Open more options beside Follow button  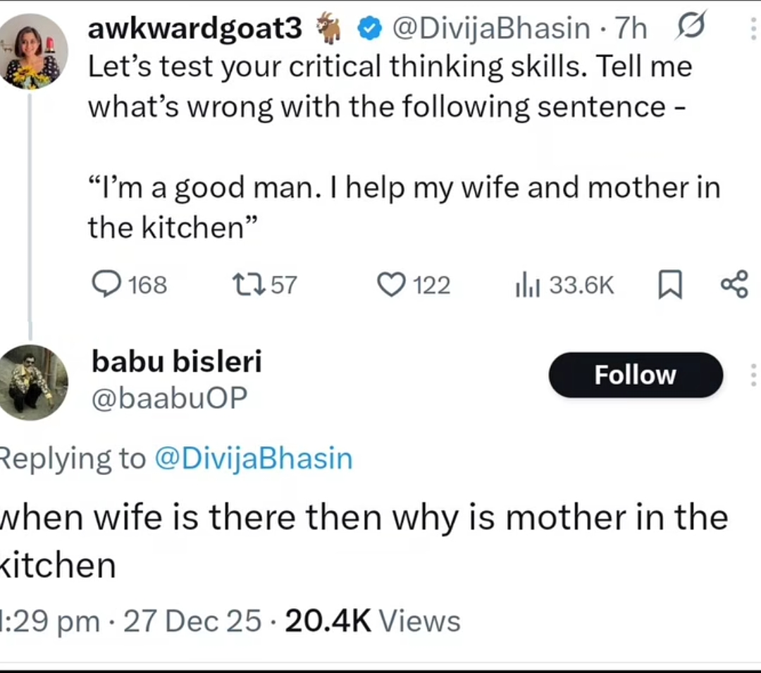753,375
